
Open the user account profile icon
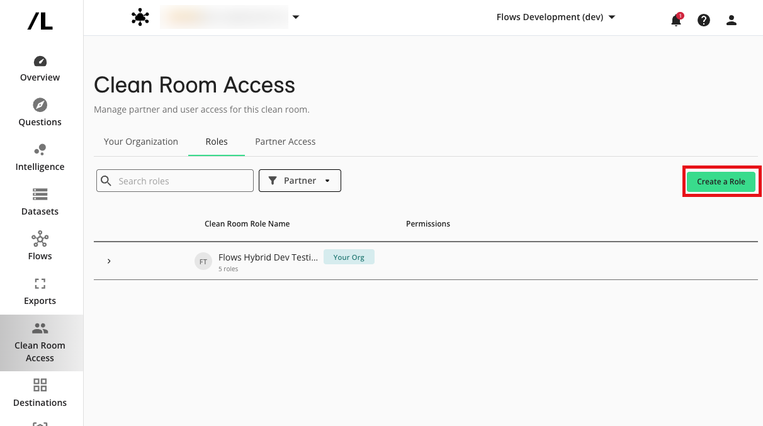pyautogui.click(x=732, y=20)
